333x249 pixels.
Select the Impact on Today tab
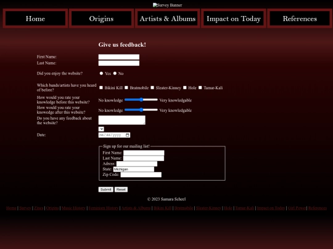233,18
